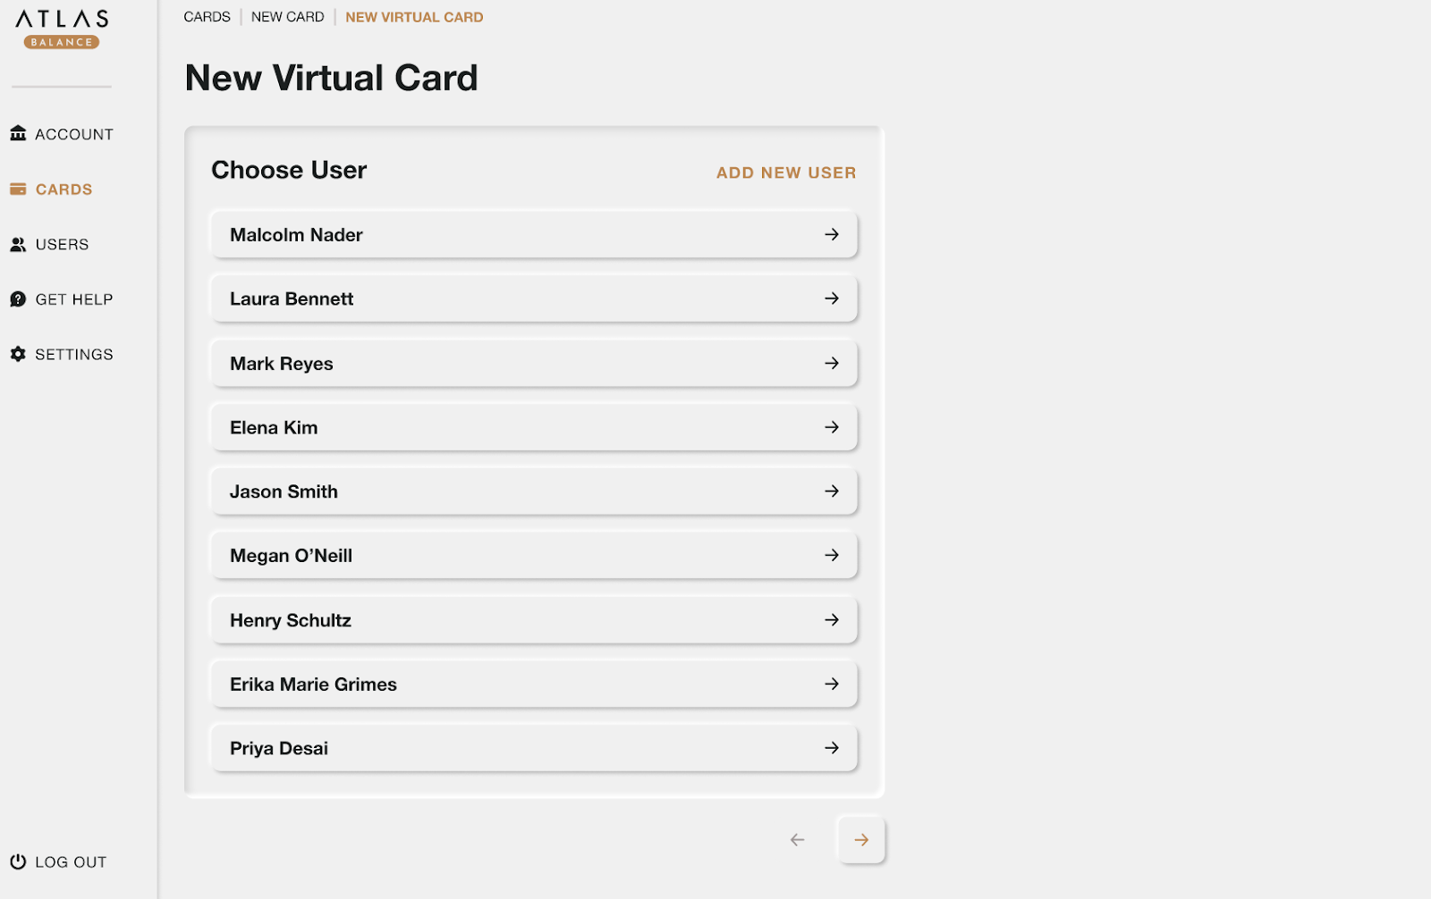Choose Elena Kim from the list
This screenshot has height=899, width=1431.
pos(534,427)
